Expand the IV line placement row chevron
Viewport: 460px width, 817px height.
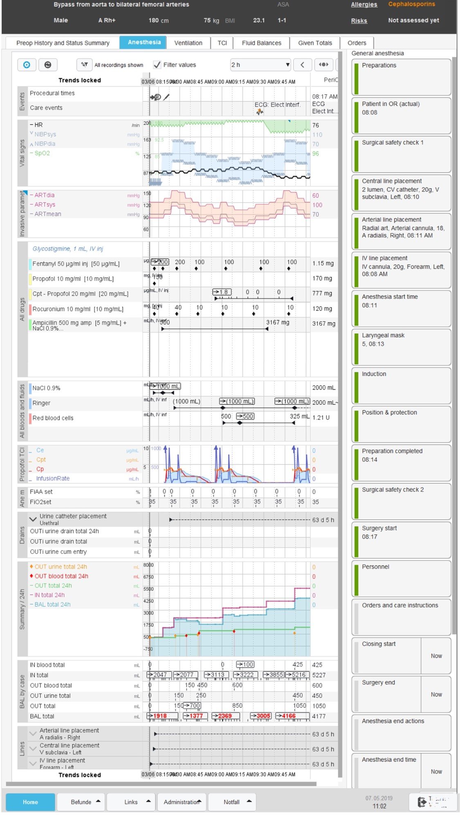point(33,763)
